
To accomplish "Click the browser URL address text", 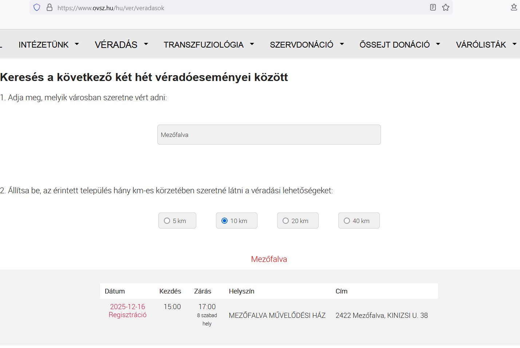I will 111,8.
